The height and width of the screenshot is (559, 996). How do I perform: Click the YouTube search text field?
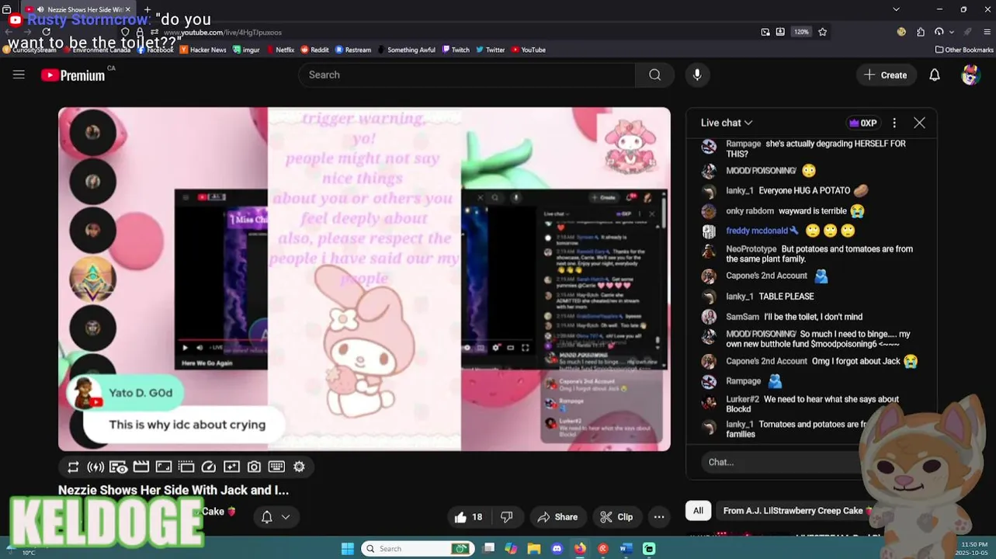coord(467,75)
